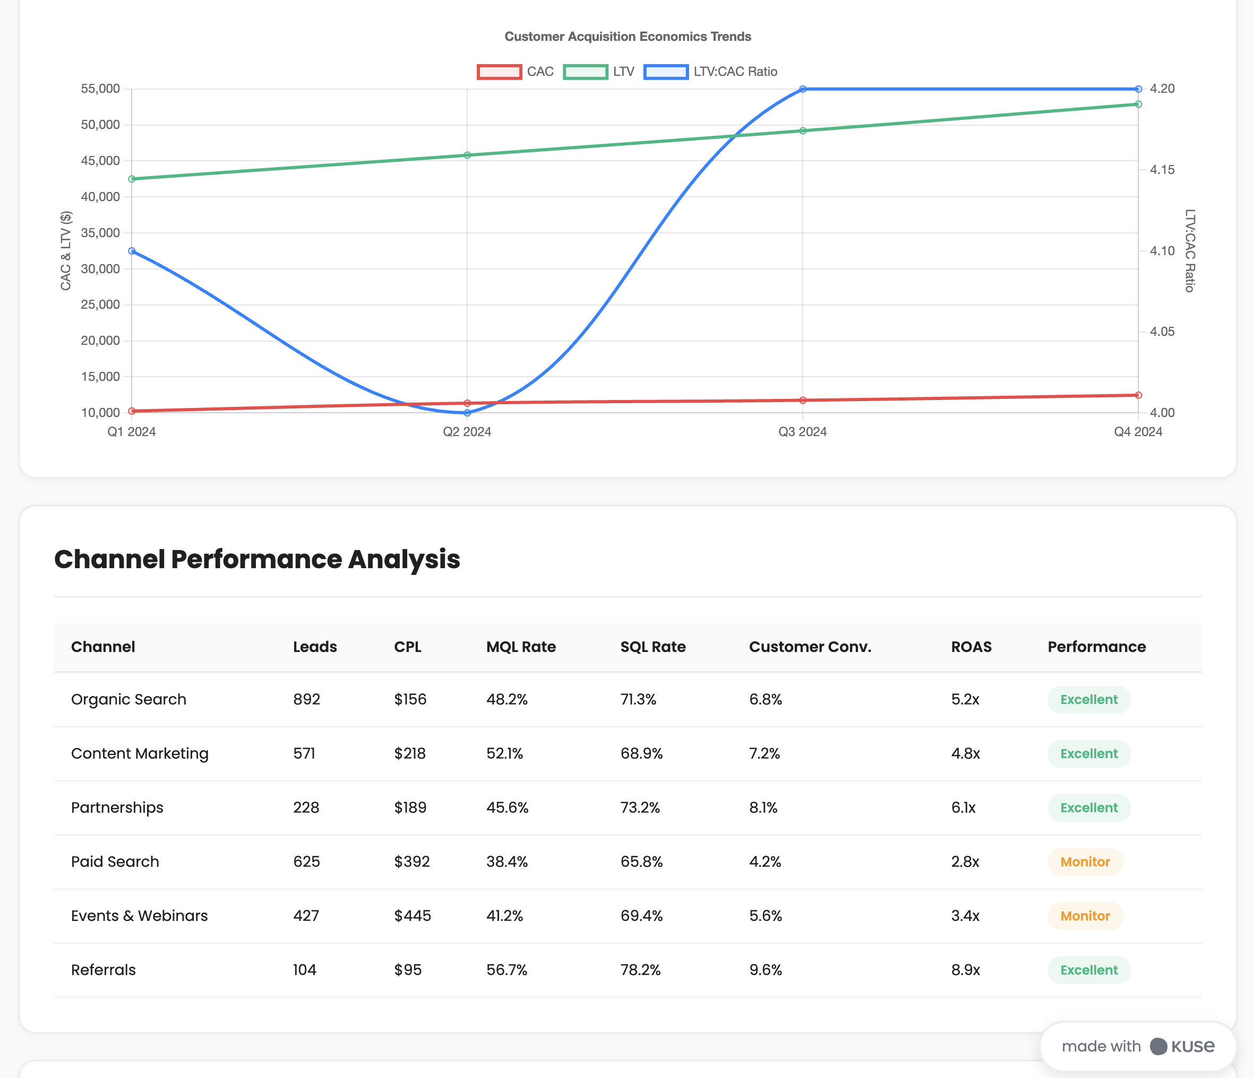This screenshot has width=1254, height=1078.
Task: Click Organic Search Excellent badge
Action: (1088, 700)
